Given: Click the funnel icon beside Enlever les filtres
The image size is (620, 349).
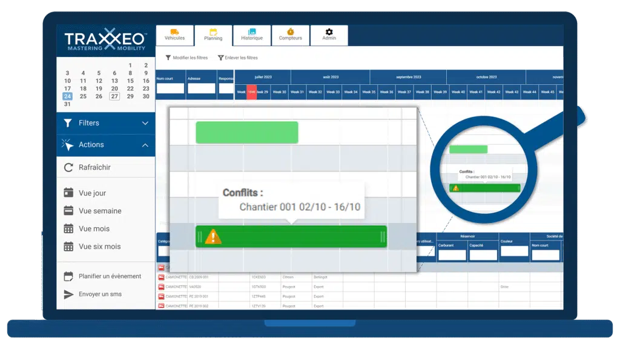Looking at the screenshot, I should click(220, 58).
